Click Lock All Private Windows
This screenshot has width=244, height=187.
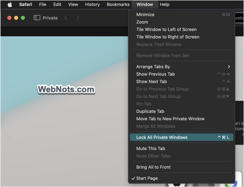(181, 137)
